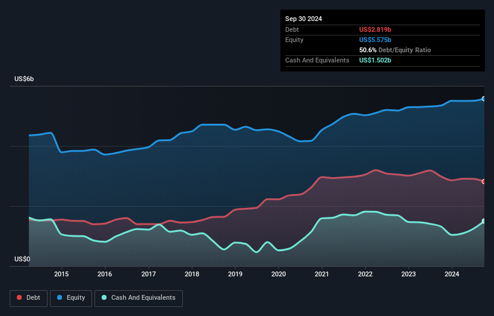Click the 2015 x-axis label
The height and width of the screenshot is (316, 494).
[61, 274]
